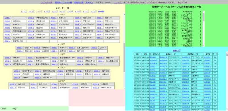Connect via callsign link beside 愛媛久万高原430
Image resolution: width=228 pixels, height=111 pixels.
[x=30, y=64]
